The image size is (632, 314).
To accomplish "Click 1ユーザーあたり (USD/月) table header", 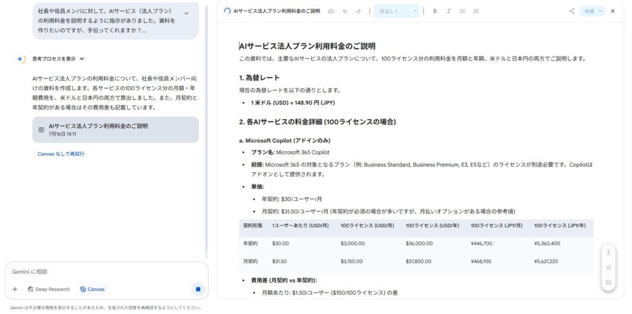I will pos(301,226).
